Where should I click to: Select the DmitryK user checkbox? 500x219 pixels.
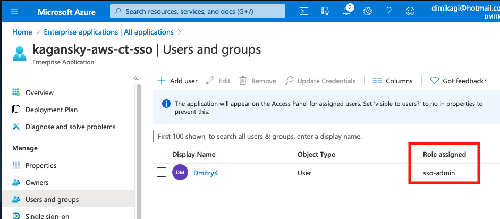point(162,172)
